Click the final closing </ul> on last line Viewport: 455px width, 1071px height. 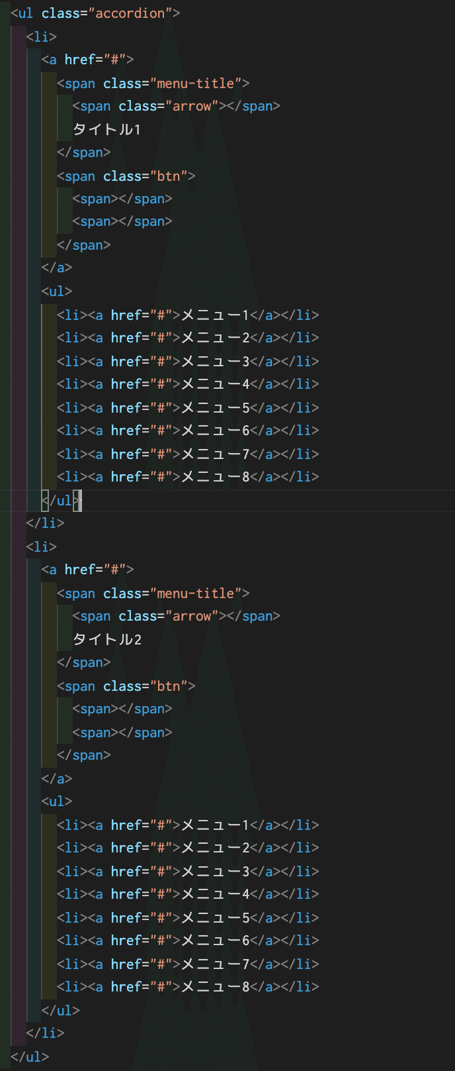[x=30, y=1056]
